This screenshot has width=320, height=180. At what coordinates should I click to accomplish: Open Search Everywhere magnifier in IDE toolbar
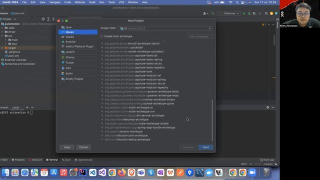pos(266,13)
